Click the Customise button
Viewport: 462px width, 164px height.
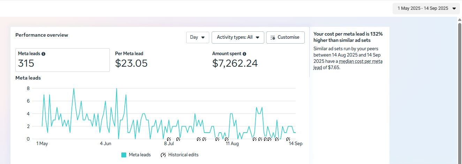pyautogui.click(x=285, y=37)
